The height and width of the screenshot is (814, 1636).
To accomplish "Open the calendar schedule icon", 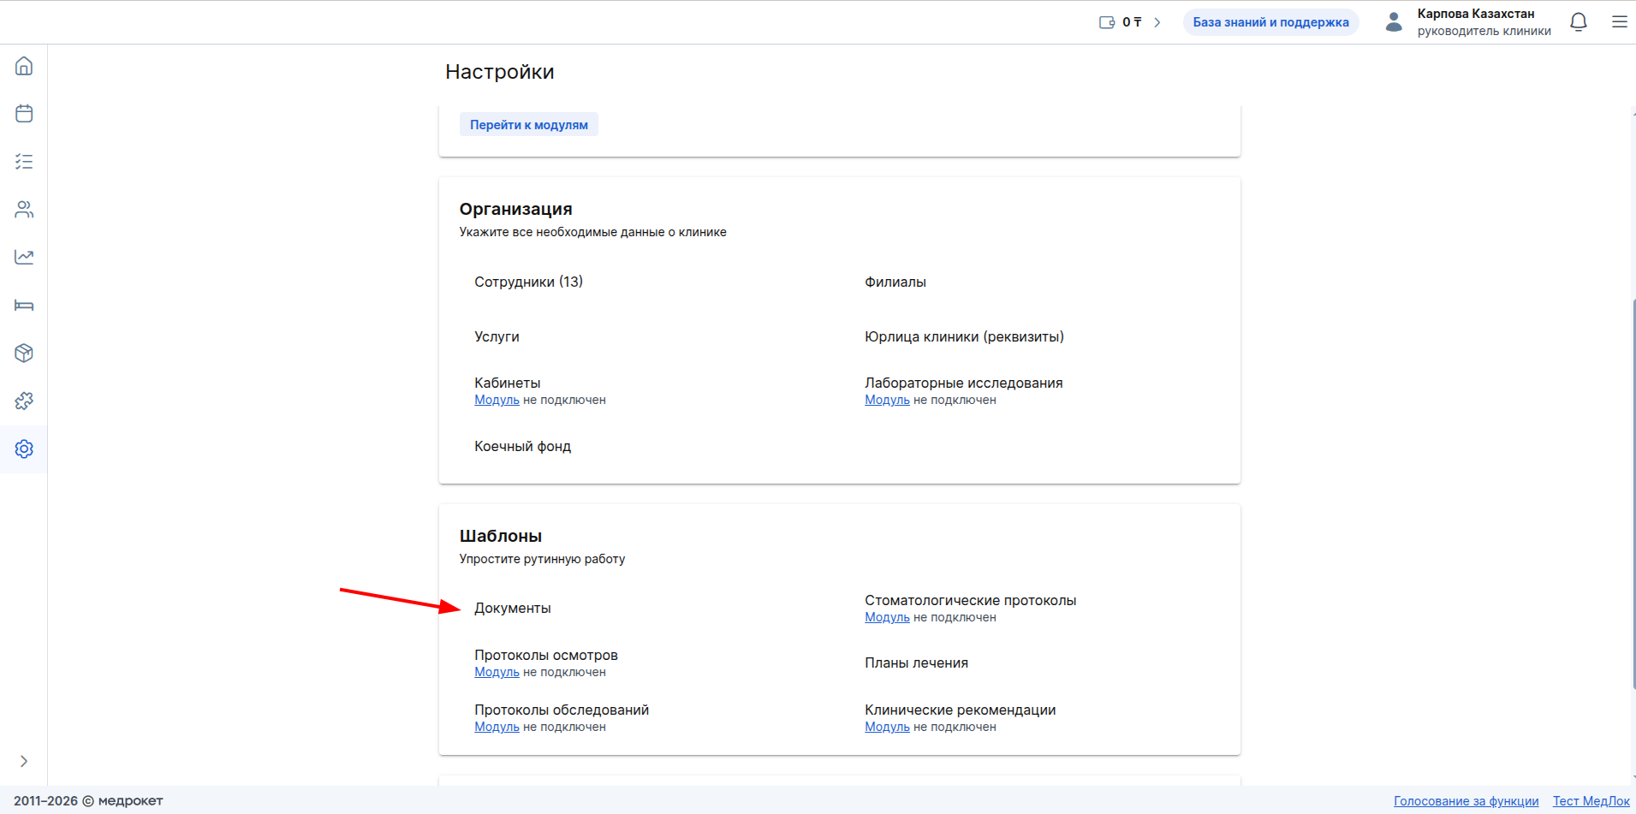I will pos(24,114).
